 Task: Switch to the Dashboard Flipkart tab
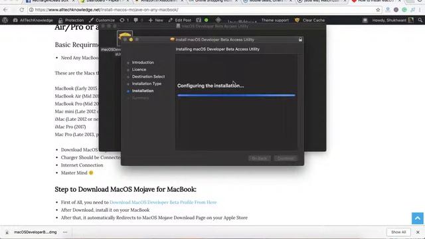tap(104, 1)
